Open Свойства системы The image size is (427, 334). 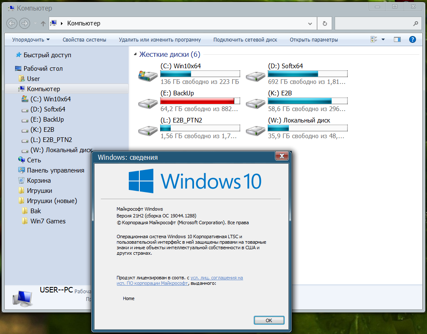click(84, 40)
